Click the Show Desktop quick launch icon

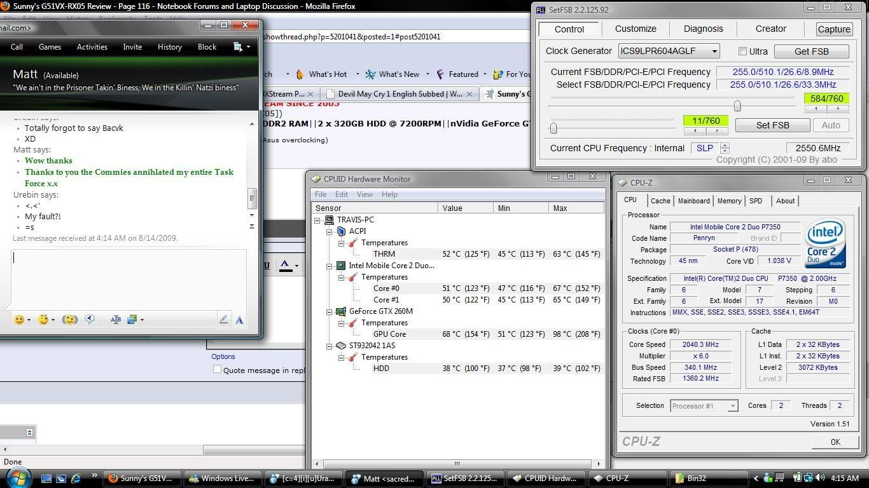pos(46,478)
